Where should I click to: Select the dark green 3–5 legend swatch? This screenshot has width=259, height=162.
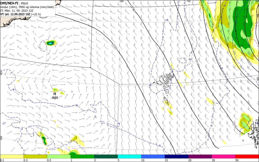106,157
